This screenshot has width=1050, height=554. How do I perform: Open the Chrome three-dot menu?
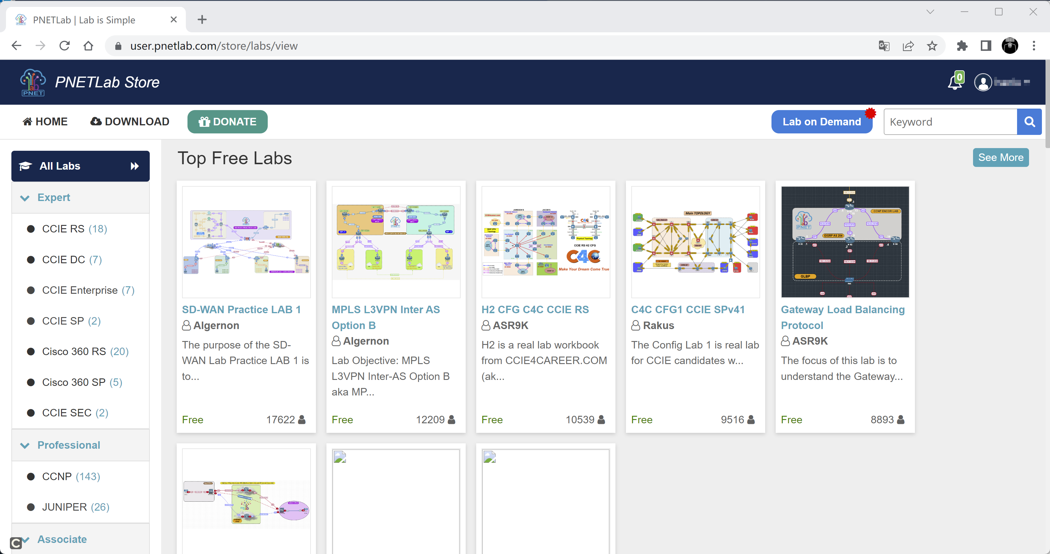(1034, 46)
